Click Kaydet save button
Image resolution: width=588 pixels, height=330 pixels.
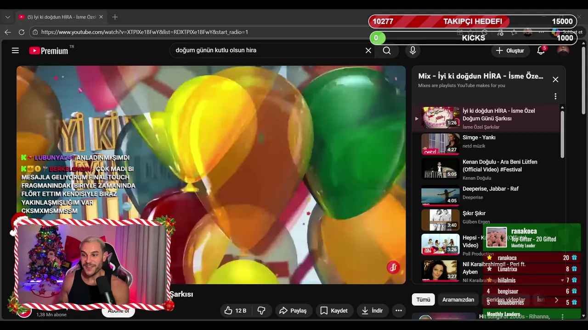click(x=334, y=310)
